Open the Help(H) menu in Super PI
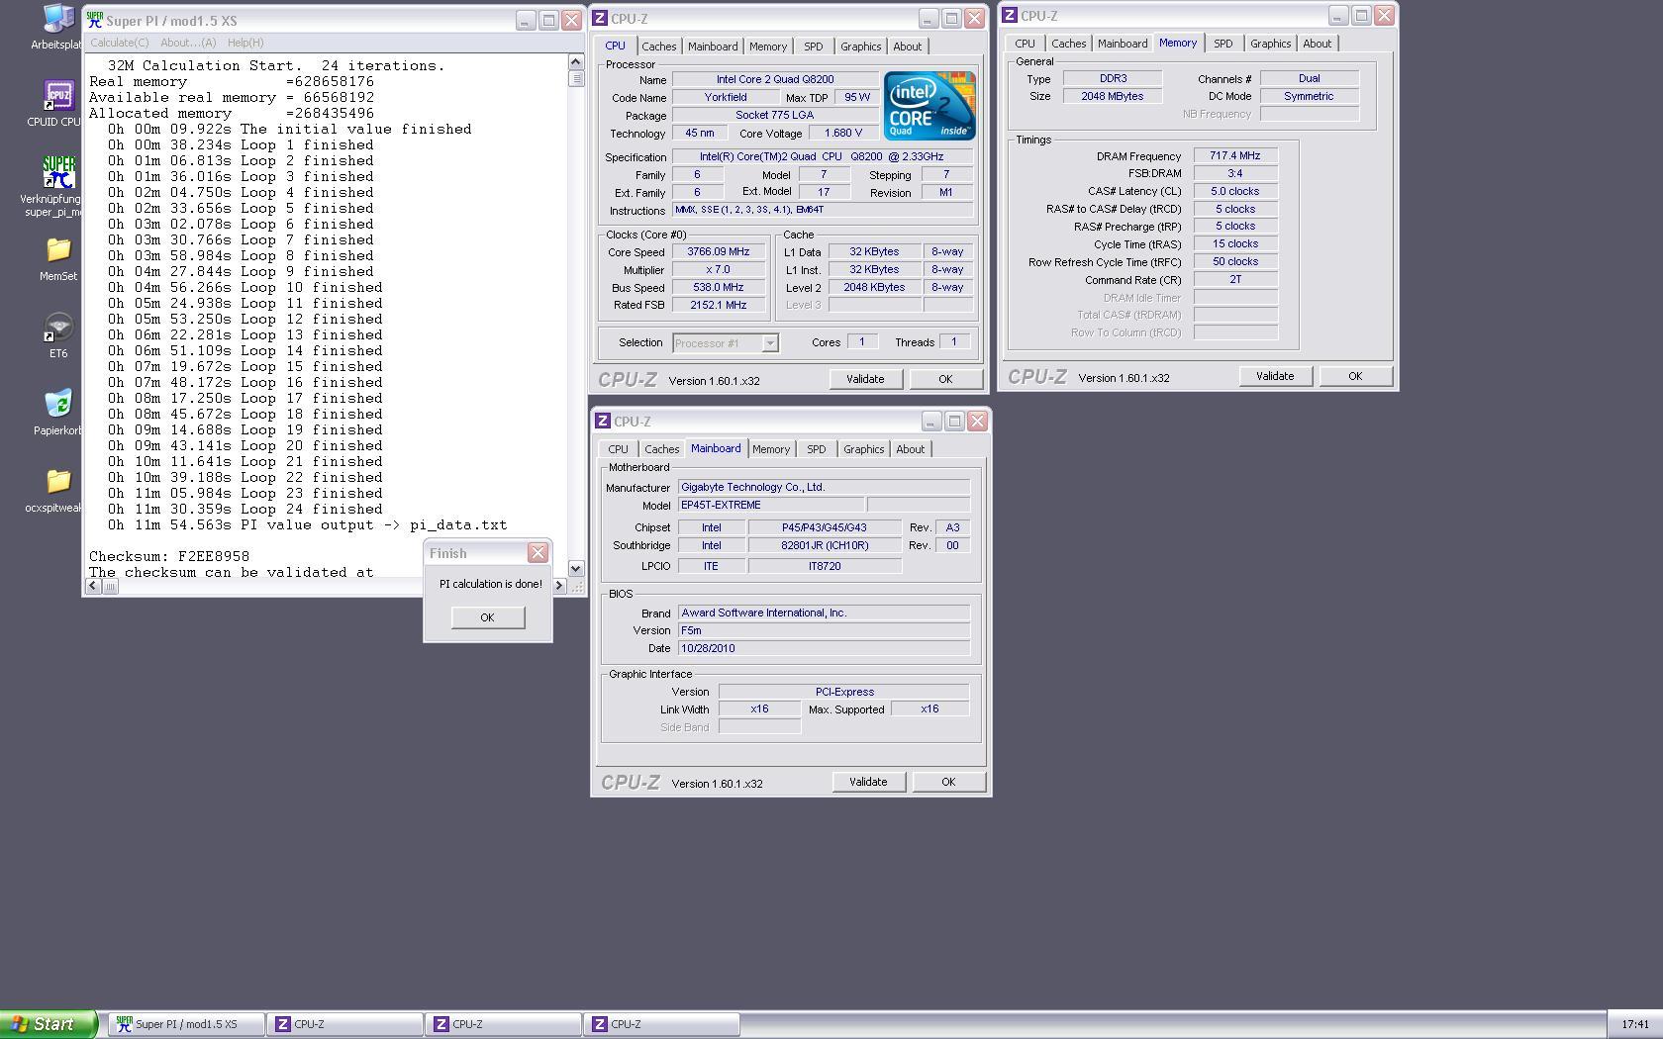Viewport: 1663px width, 1039px height. [x=245, y=43]
